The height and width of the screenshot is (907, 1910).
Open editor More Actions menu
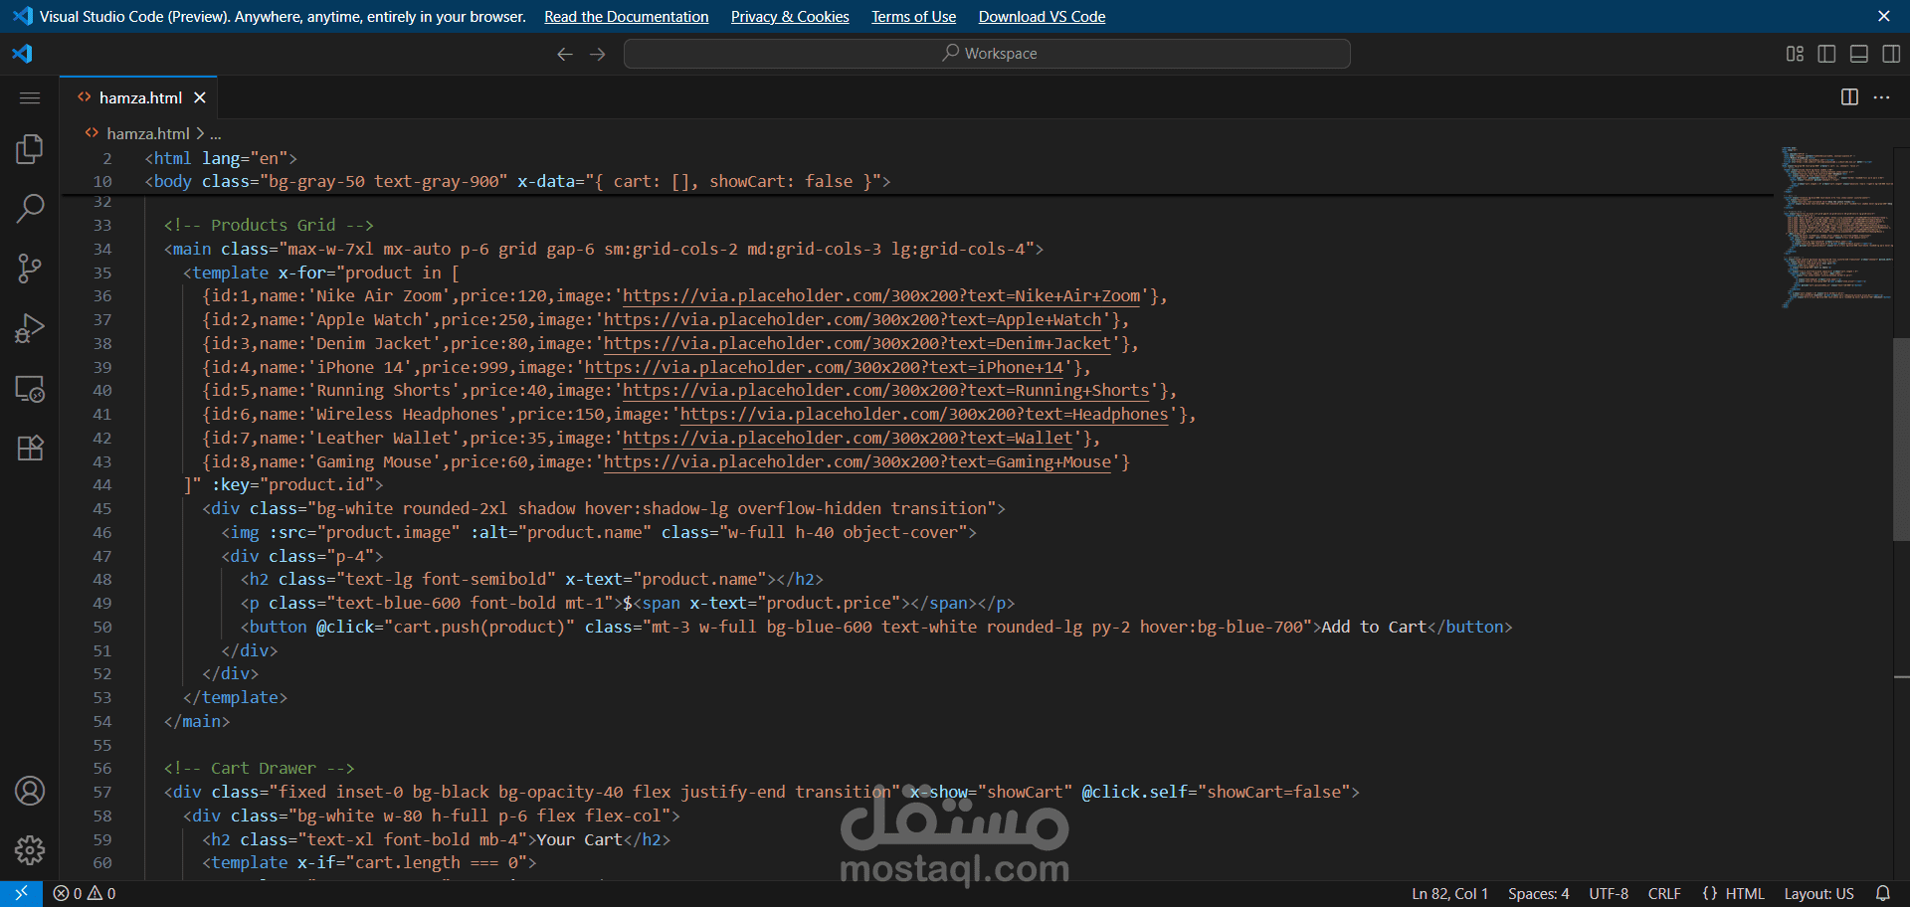click(x=1881, y=96)
